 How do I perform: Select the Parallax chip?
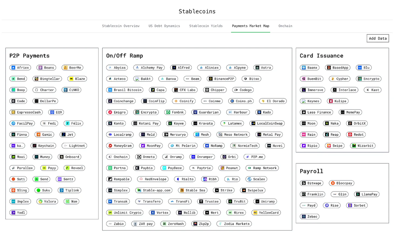point(22,168)
